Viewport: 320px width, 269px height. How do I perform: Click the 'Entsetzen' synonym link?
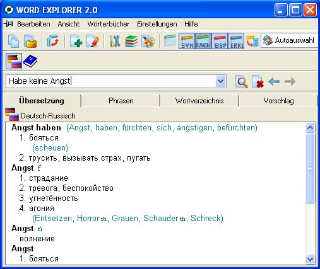click(54, 219)
